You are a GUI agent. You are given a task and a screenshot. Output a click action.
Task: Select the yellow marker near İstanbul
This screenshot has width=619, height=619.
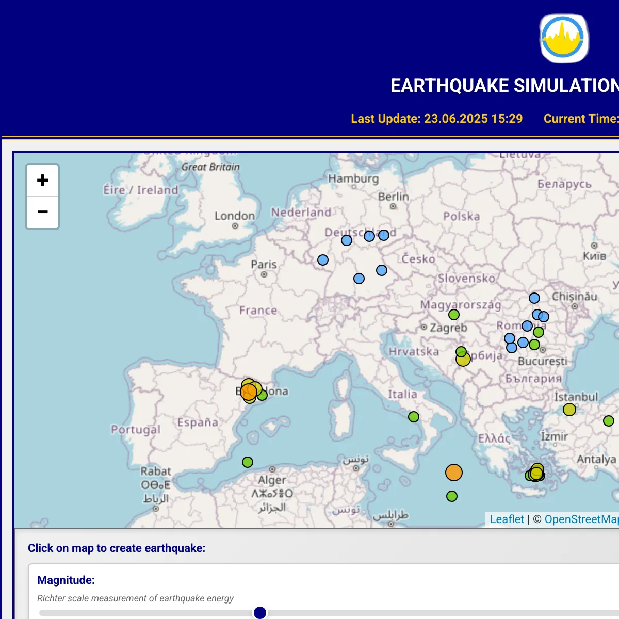tap(569, 410)
